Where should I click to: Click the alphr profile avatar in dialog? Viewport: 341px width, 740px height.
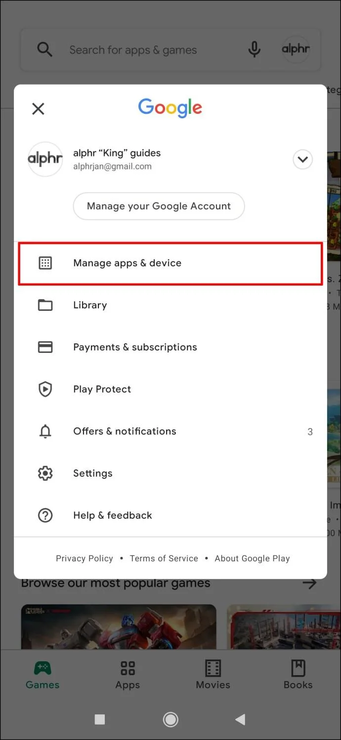(x=45, y=159)
